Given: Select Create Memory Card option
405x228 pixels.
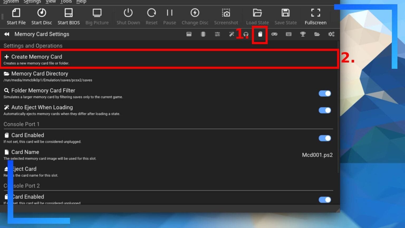Looking at the screenshot, I should pos(169,59).
